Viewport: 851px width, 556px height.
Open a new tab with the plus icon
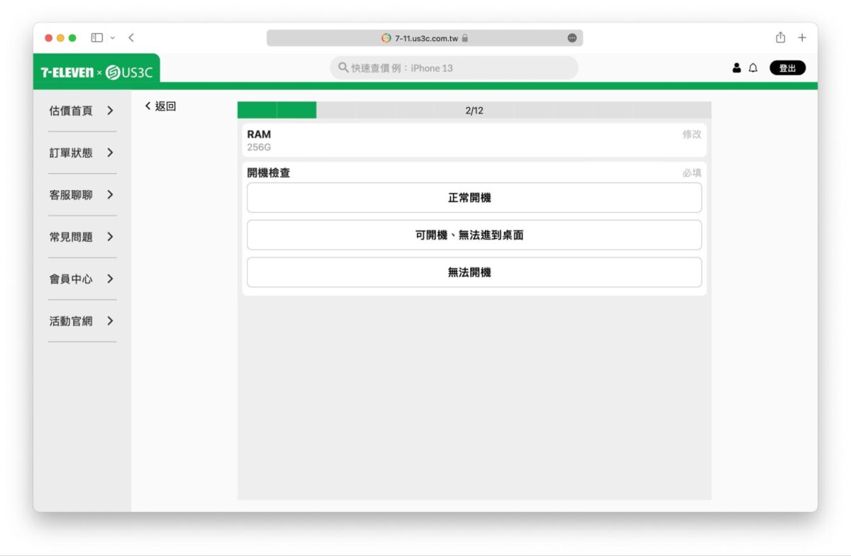point(802,38)
